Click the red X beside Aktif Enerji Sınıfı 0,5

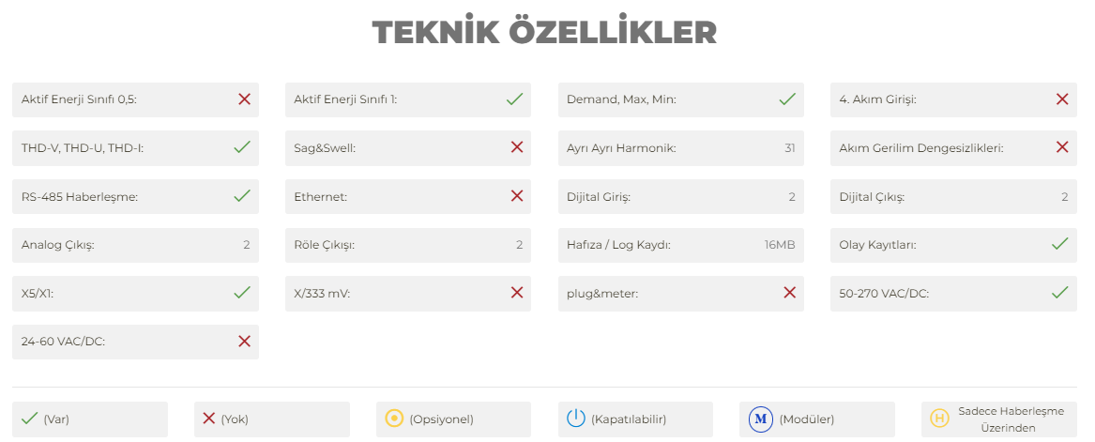(244, 99)
